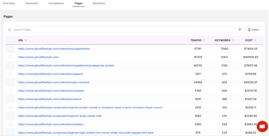The height and width of the screenshot is (136, 269).
Task: Focus the Search Pages input field
Action: 120,30
